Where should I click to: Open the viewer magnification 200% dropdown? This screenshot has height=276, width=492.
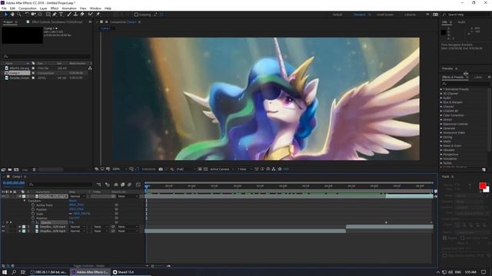(x=120, y=169)
